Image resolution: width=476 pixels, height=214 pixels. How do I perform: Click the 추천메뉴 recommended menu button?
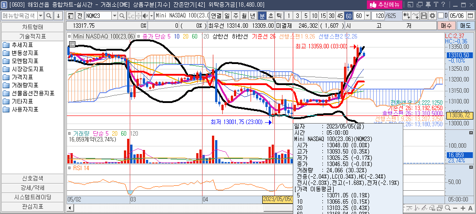(385, 4)
